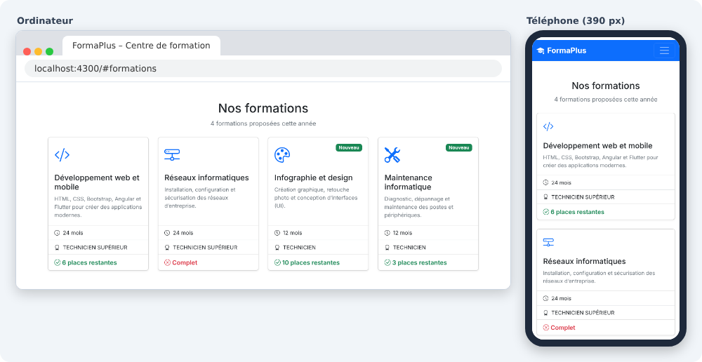Click TECHNICIEN SUPÉRIEUR in desktop Réseaux card
The width and height of the screenshot is (702, 362).
pyautogui.click(x=205, y=248)
